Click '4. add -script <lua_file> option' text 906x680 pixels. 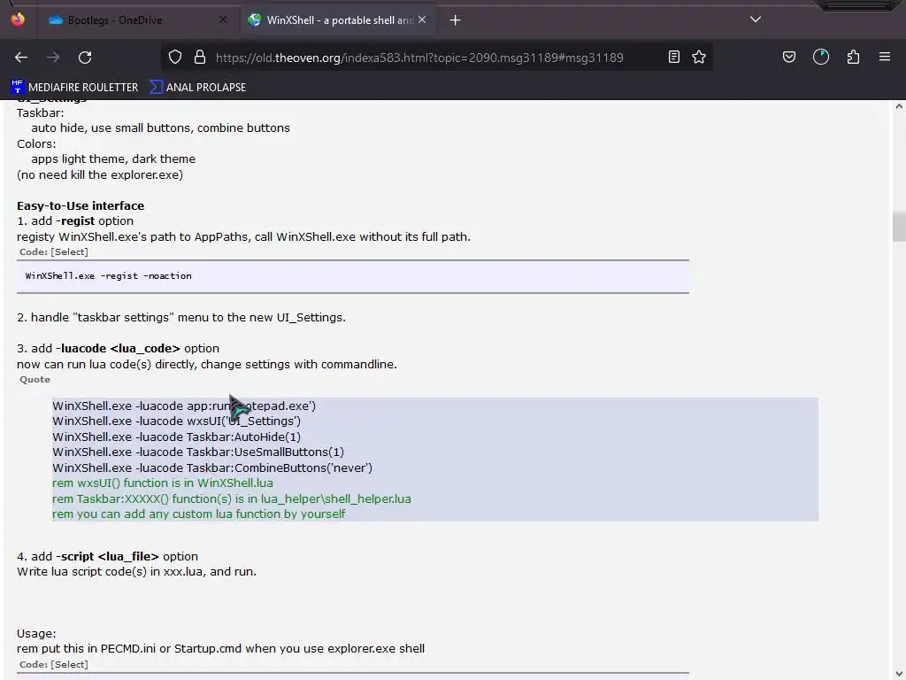[x=107, y=556]
